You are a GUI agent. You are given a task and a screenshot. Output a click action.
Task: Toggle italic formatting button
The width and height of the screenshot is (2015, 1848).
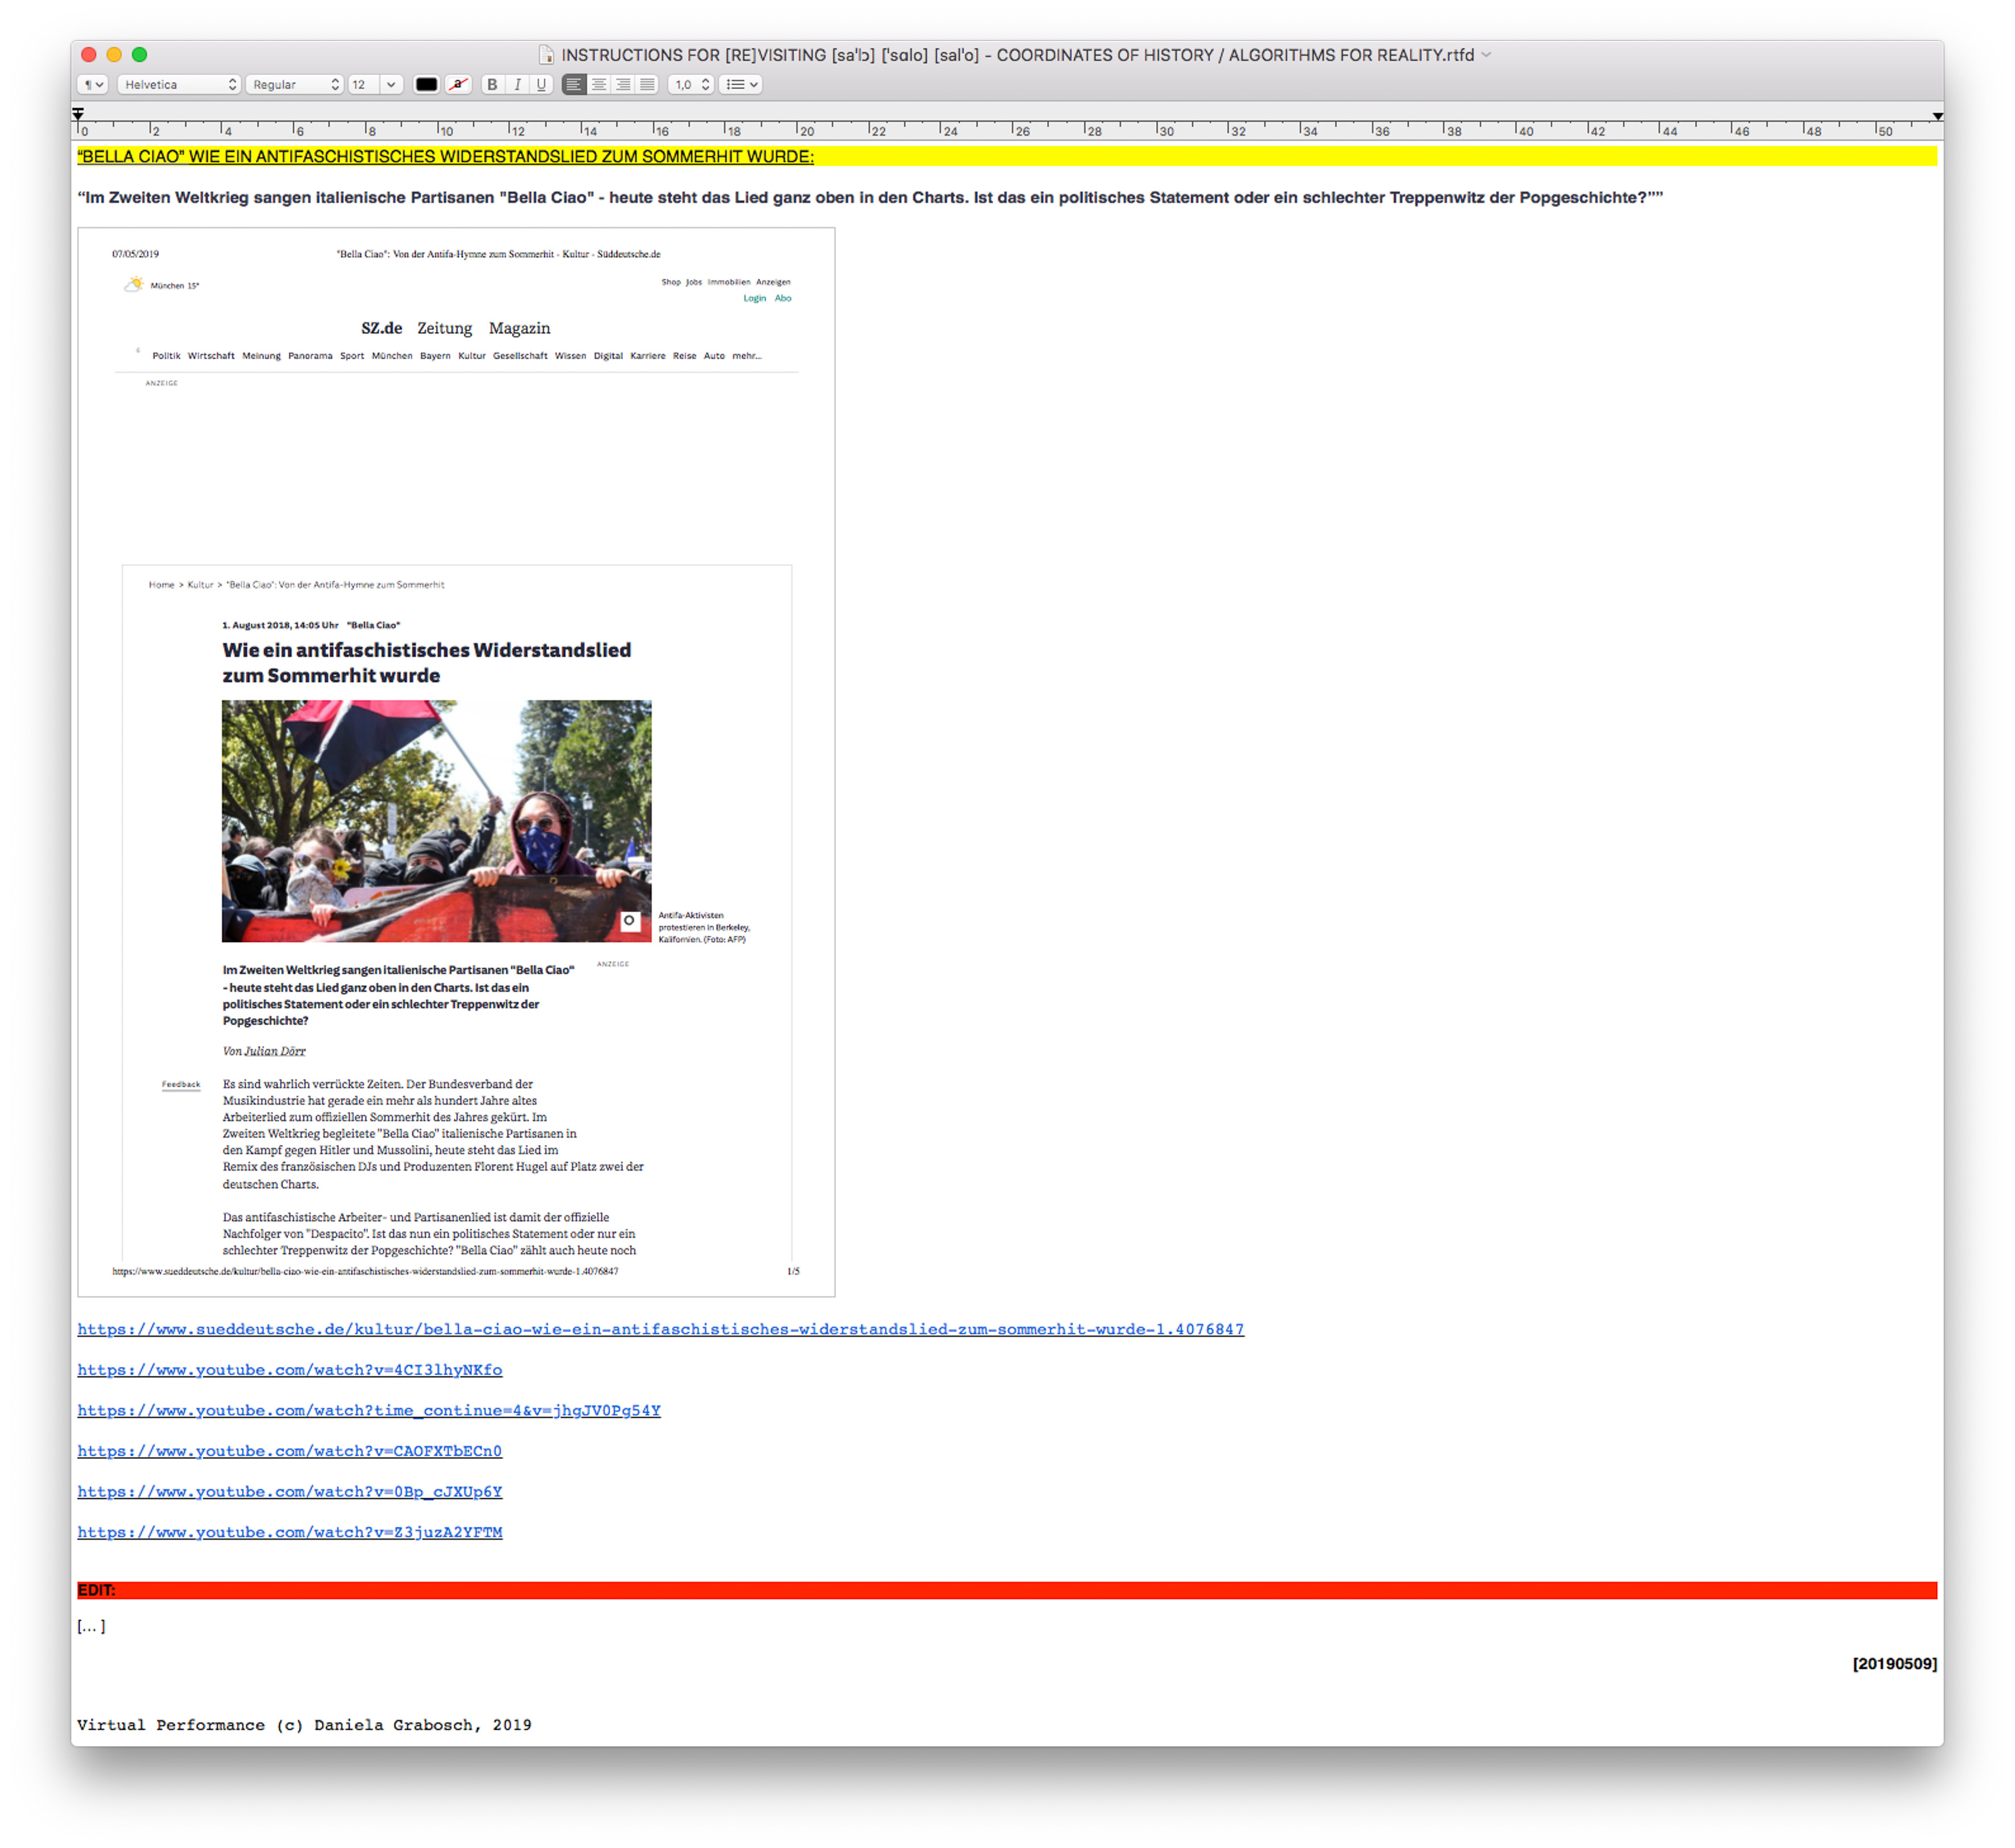[517, 85]
